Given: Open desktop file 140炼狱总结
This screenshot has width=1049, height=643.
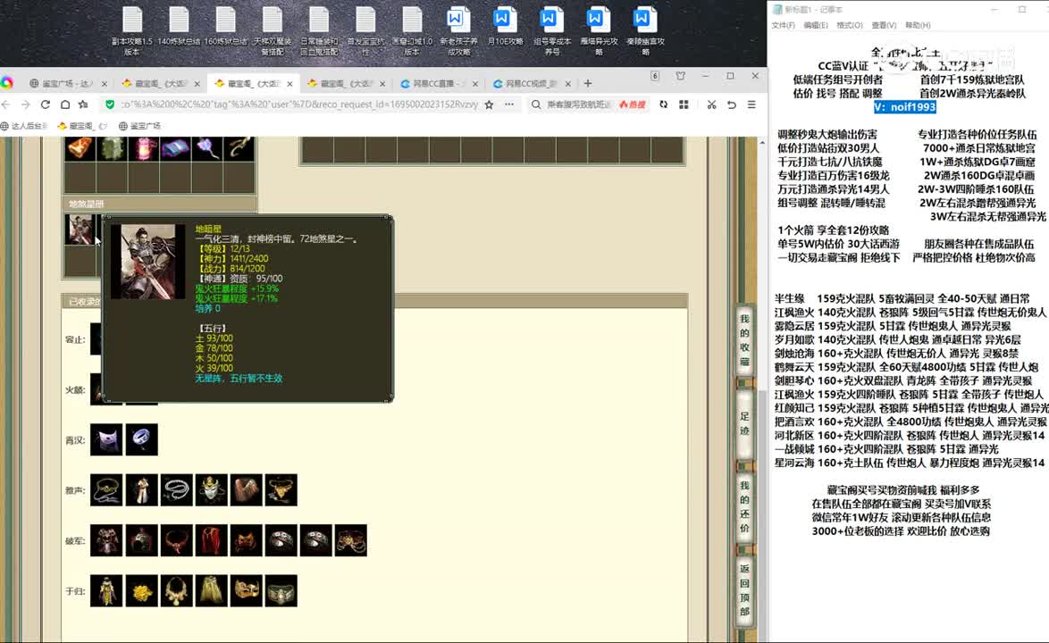Looking at the screenshot, I should click(x=179, y=27).
